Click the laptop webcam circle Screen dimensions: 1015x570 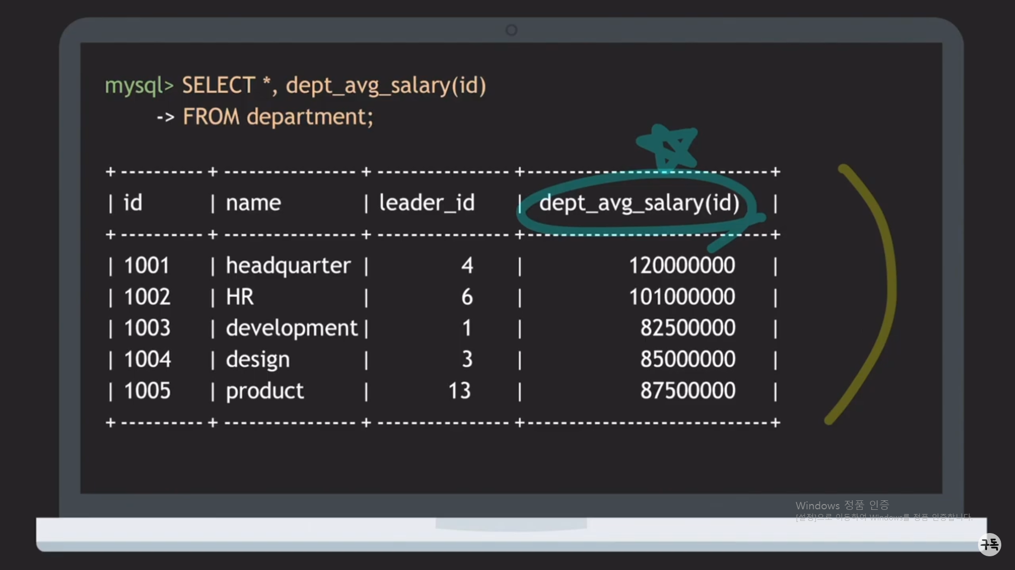[511, 30]
